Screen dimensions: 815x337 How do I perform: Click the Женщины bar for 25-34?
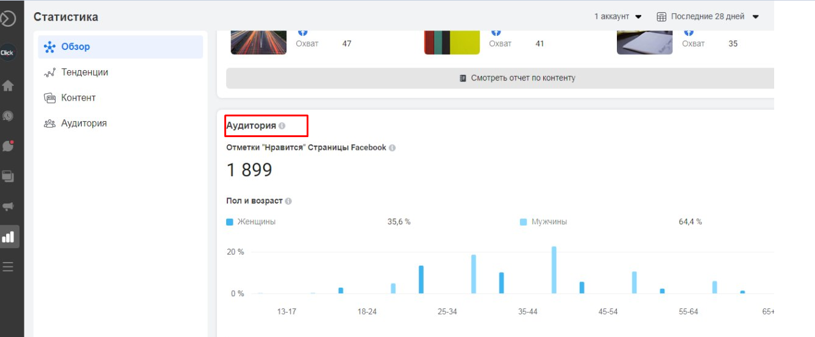pos(421,280)
